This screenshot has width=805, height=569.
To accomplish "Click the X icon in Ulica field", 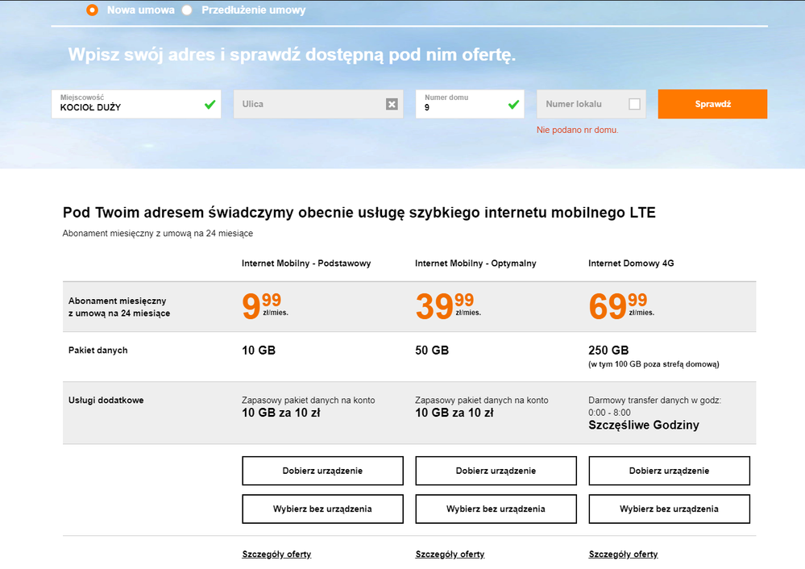I will 392,104.
